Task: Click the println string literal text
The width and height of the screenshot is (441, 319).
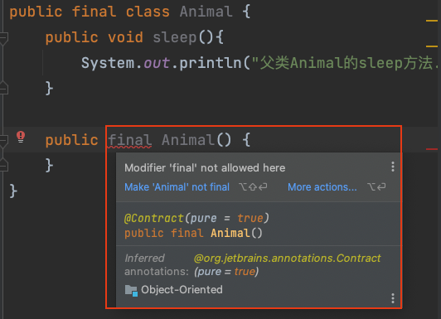Action: tap(346, 63)
